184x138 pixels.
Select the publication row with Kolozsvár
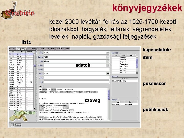pyautogui.click(x=125, y=104)
